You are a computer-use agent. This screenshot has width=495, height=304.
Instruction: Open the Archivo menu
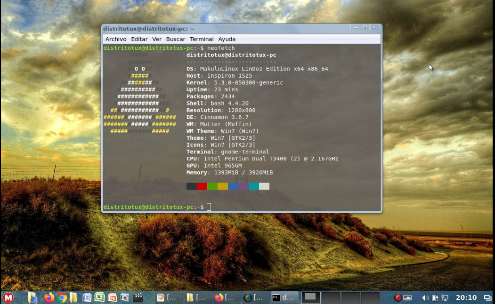[x=116, y=39]
